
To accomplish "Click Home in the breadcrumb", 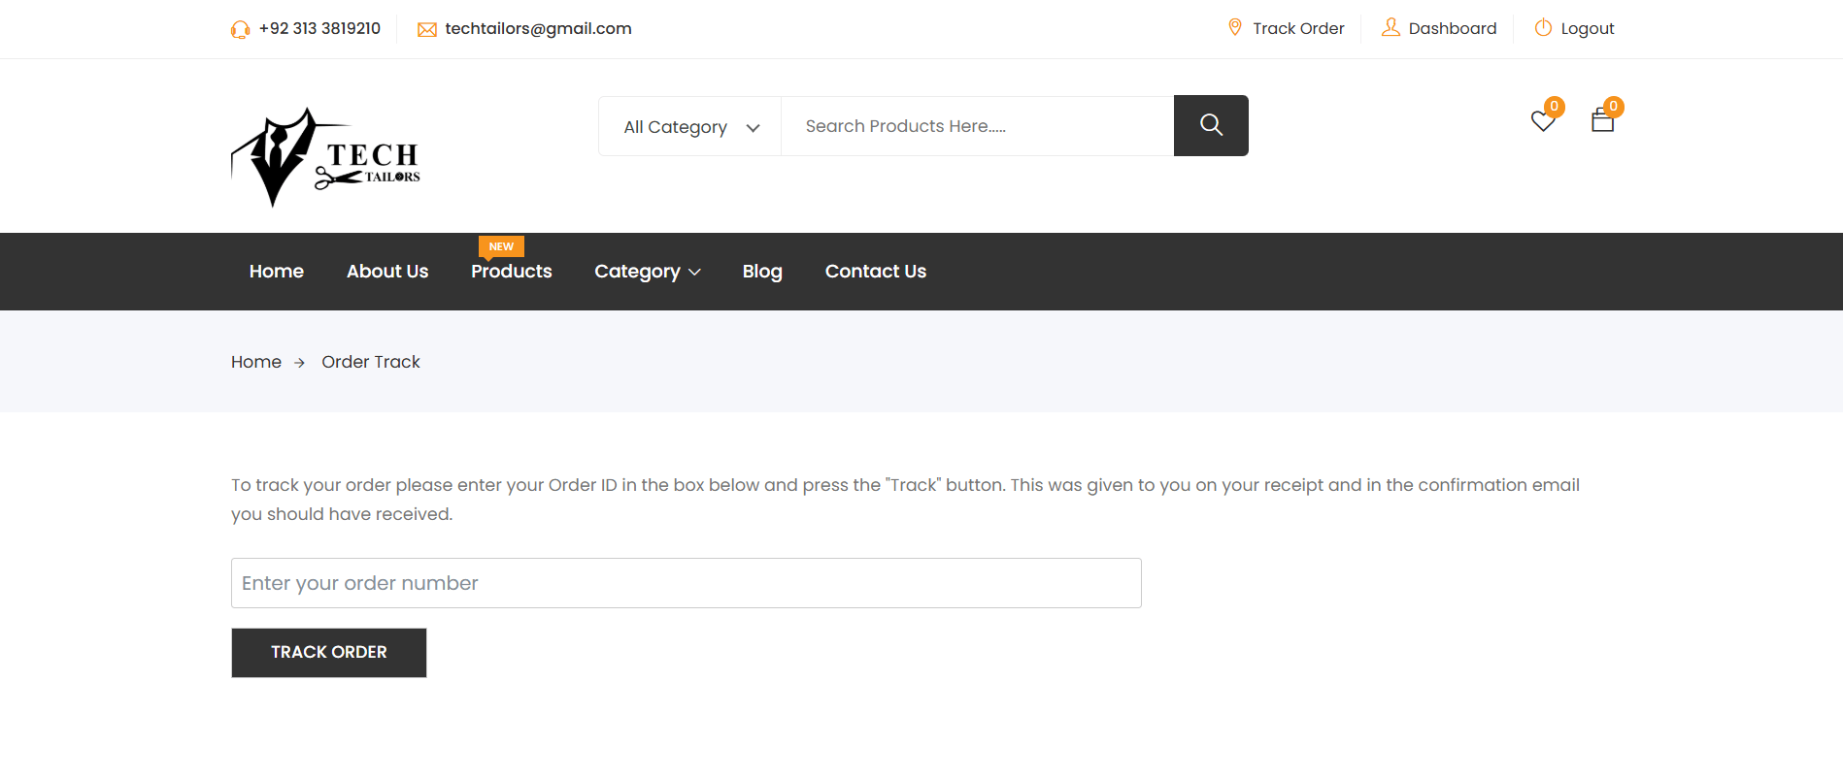I will pos(256,362).
